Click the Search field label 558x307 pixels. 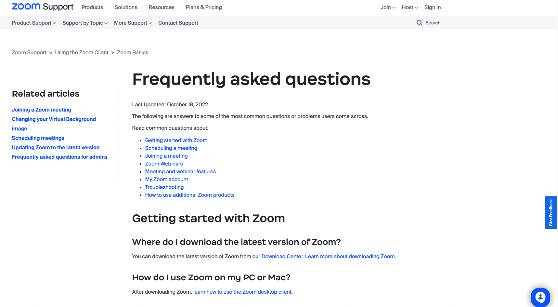click(433, 23)
